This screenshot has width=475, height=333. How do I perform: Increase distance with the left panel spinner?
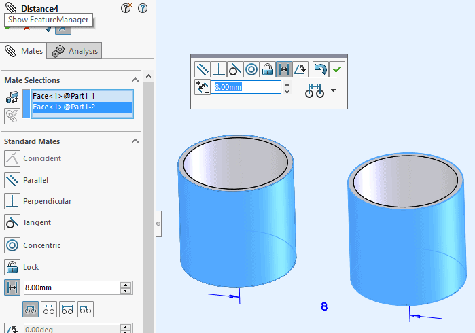click(x=125, y=285)
